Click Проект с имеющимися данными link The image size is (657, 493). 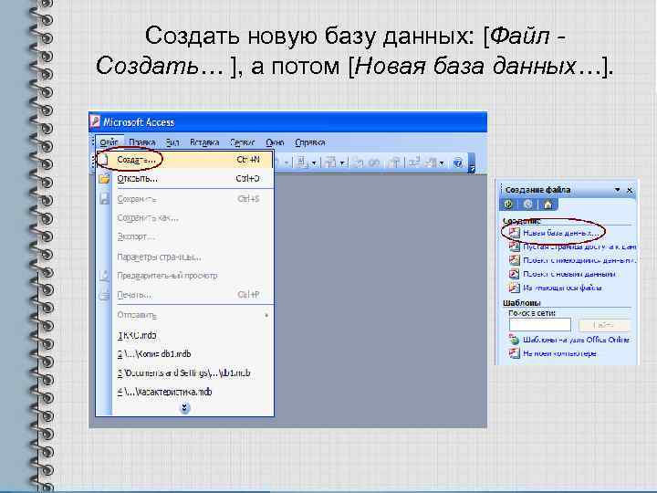[x=579, y=260]
